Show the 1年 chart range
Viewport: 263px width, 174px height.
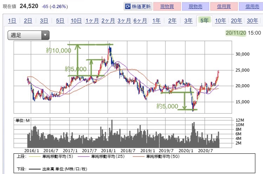point(156,21)
